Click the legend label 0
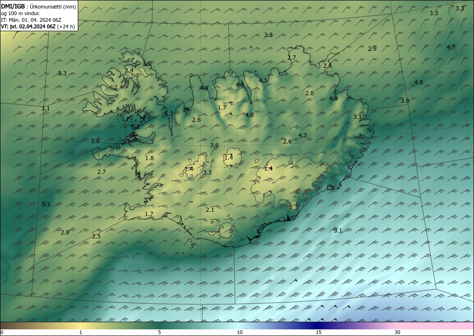This screenshot has width=474, height=336. point(2,332)
